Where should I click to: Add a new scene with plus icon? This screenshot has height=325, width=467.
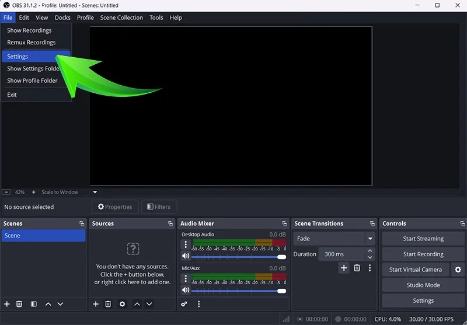pyautogui.click(x=7, y=304)
